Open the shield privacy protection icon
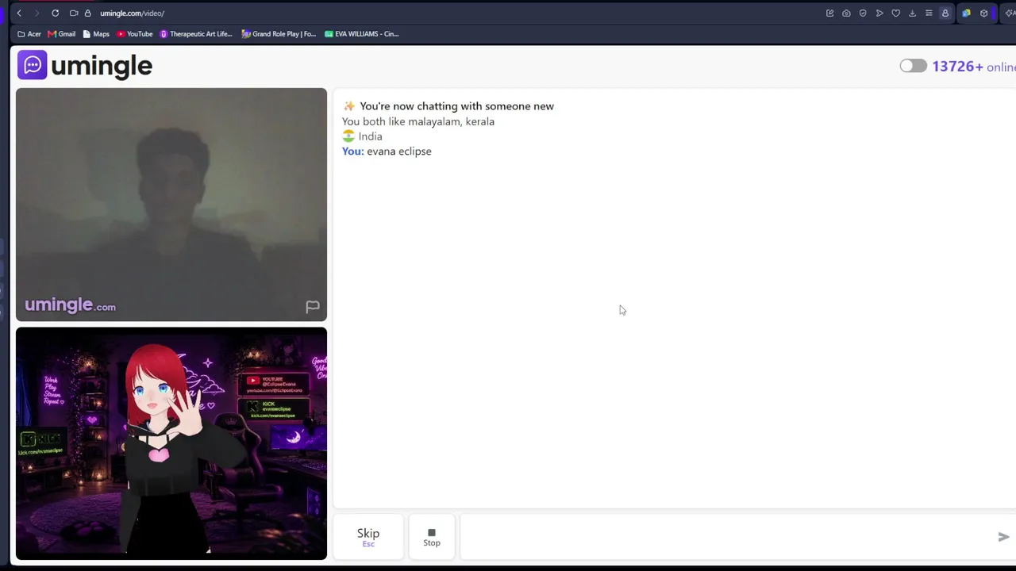1016x571 pixels. click(x=863, y=13)
